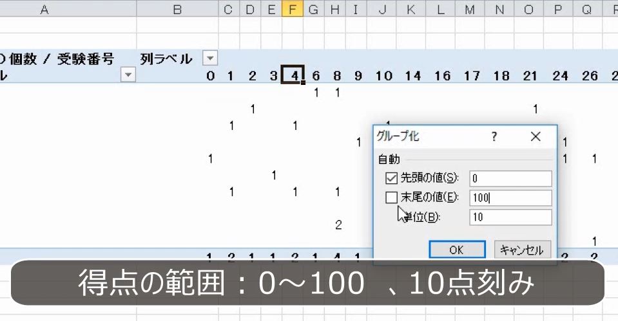Click pivot column label 14
The image size is (618, 321).
pos(413,75)
